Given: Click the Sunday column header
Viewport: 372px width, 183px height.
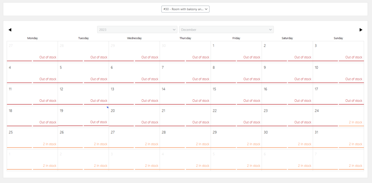Looking at the screenshot, I should coord(338,38).
